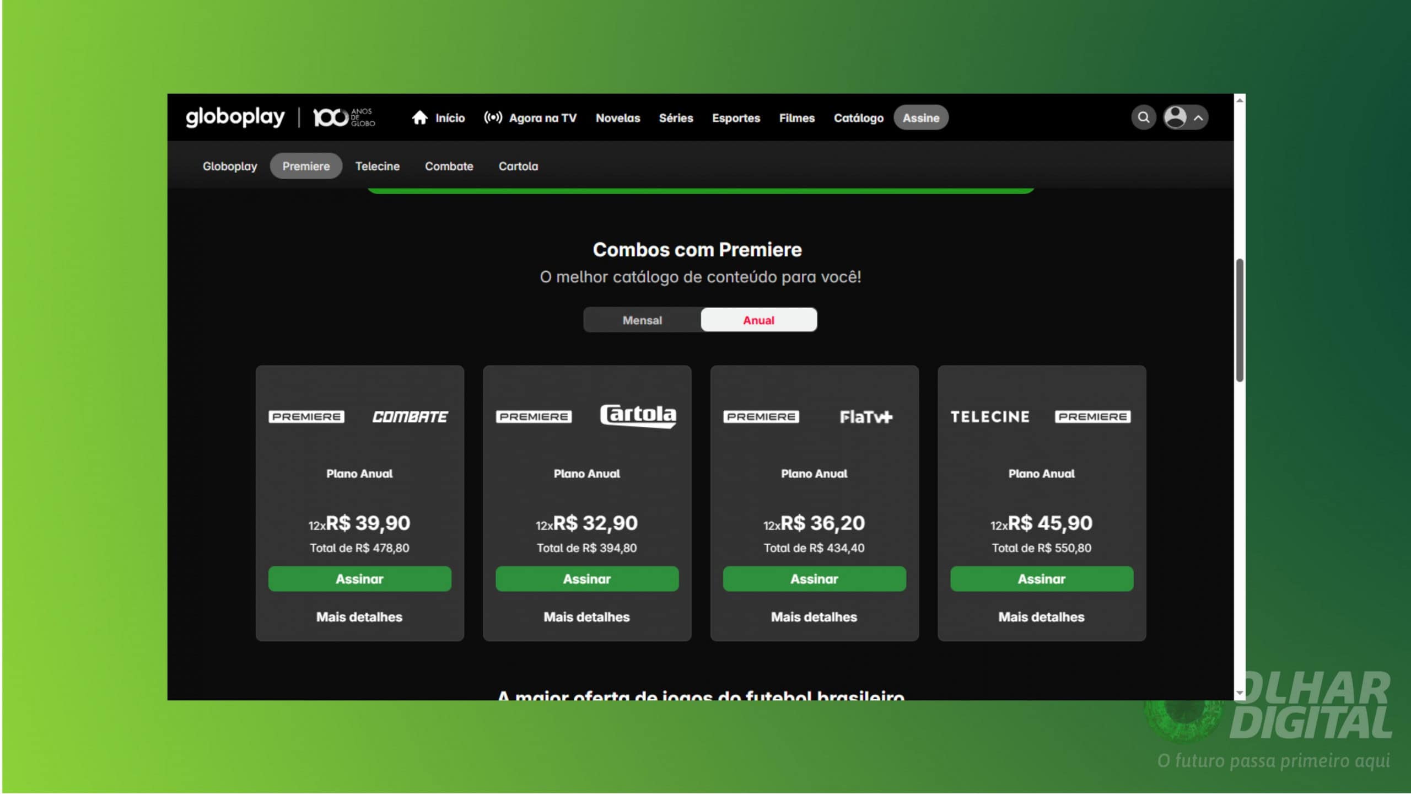1411x794 pixels.
Task: Click the 100 Anos de Globo logo
Action: pyautogui.click(x=344, y=117)
